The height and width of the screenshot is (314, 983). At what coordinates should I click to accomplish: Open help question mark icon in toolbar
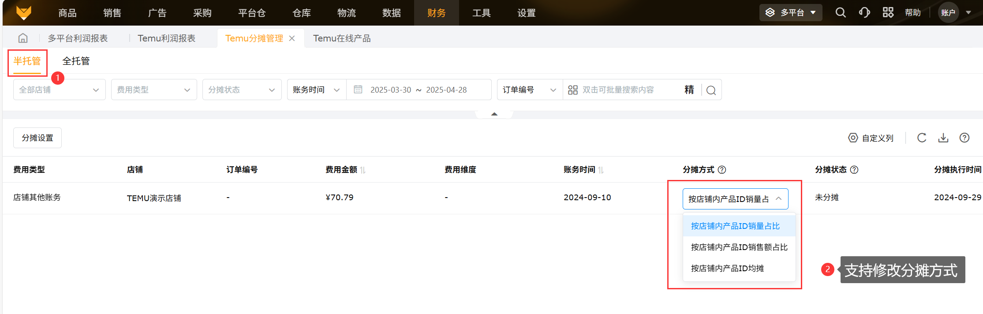(964, 138)
